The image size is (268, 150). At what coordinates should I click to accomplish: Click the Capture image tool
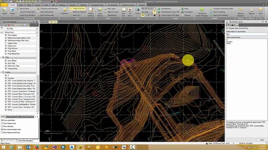[186, 15]
